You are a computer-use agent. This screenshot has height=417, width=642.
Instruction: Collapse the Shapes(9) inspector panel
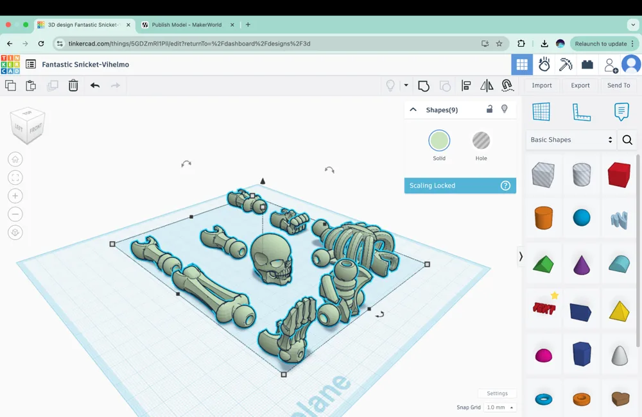(x=413, y=110)
